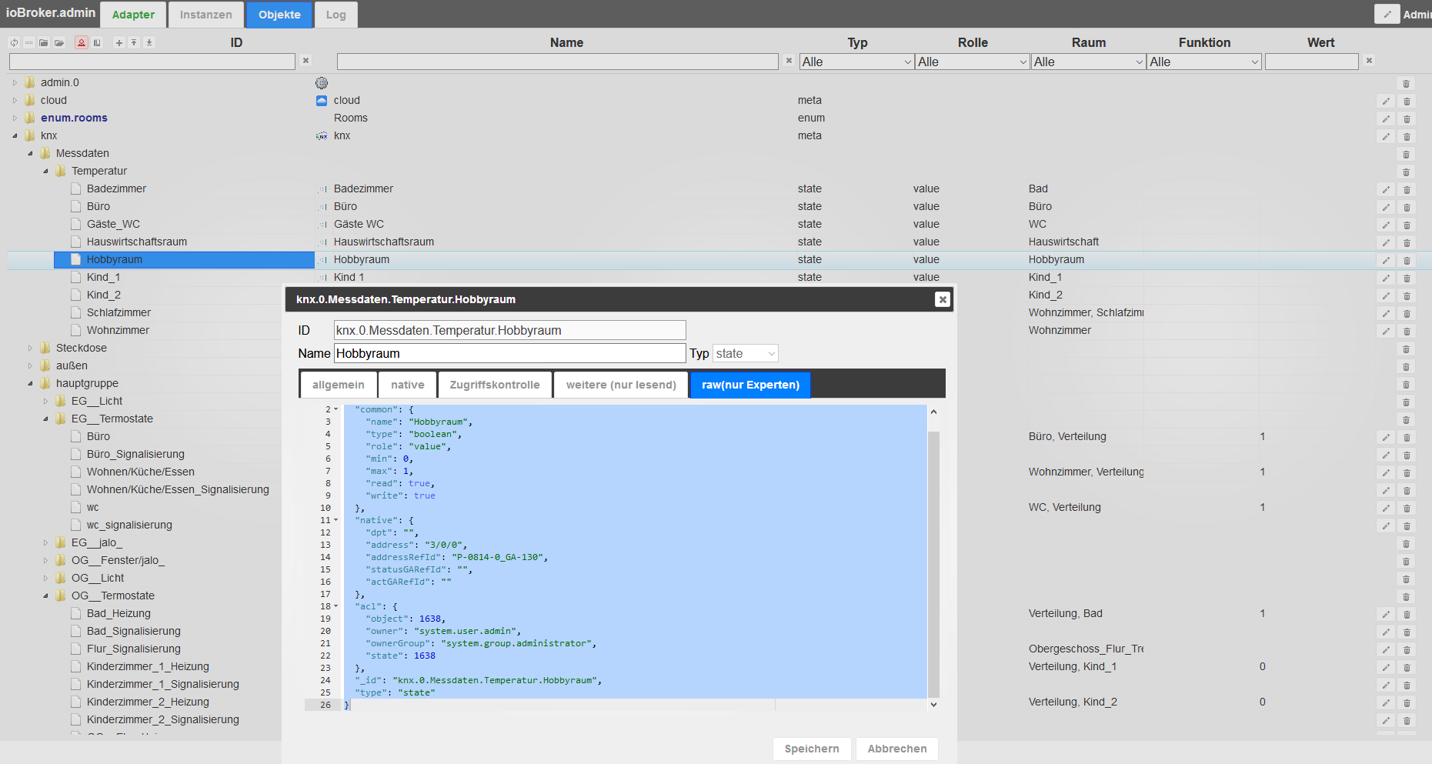Edit the cloud object with the pencil icon
The width and height of the screenshot is (1432, 764).
coord(1386,101)
